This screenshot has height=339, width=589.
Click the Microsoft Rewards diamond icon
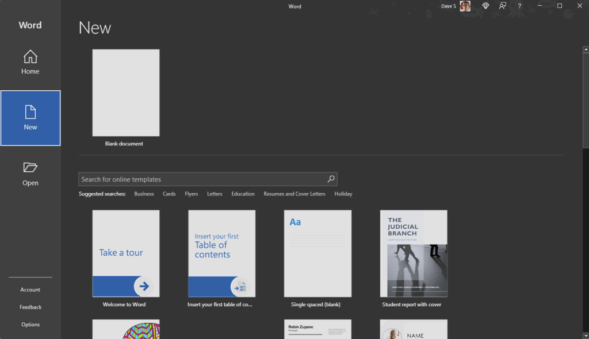click(485, 6)
